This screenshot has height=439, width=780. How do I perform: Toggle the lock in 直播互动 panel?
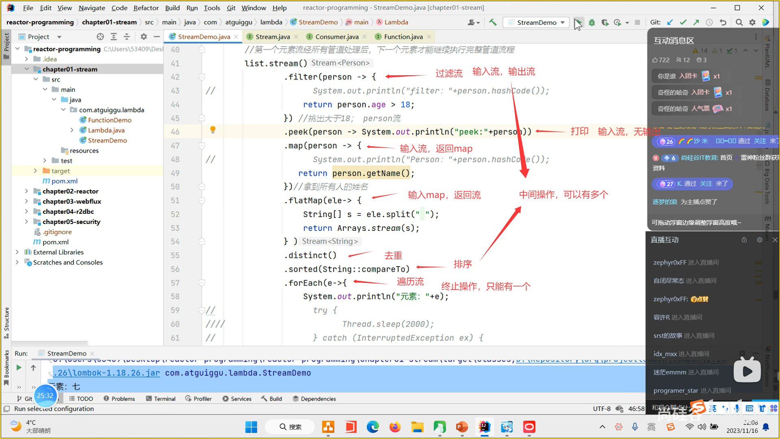tap(744, 240)
